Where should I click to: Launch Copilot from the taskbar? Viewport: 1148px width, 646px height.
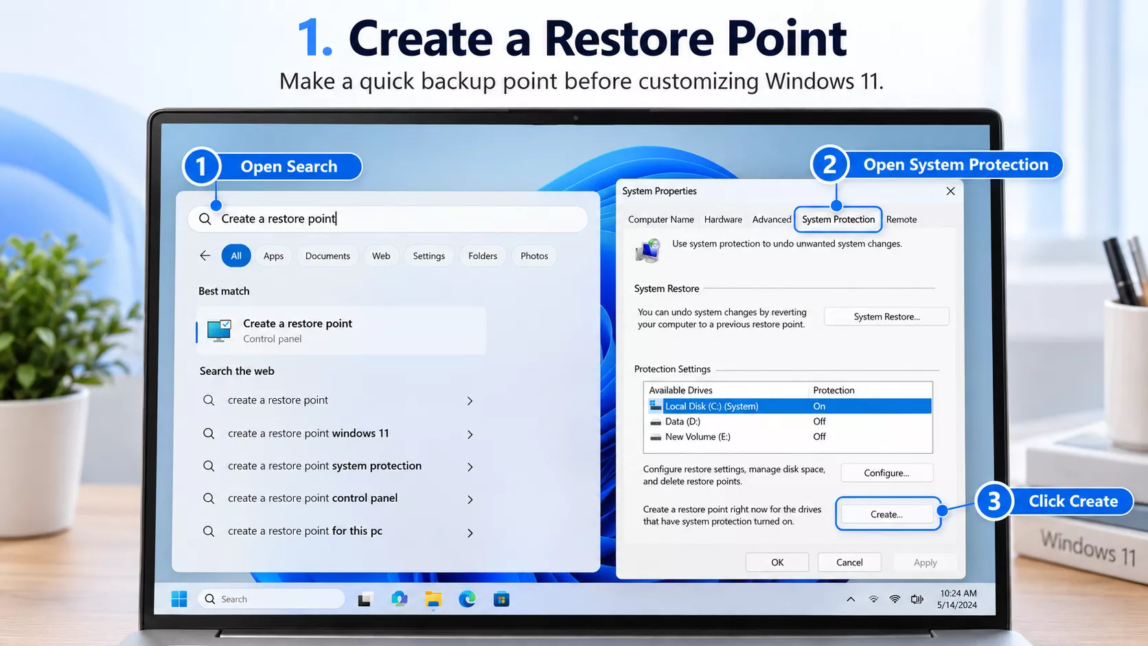click(399, 599)
